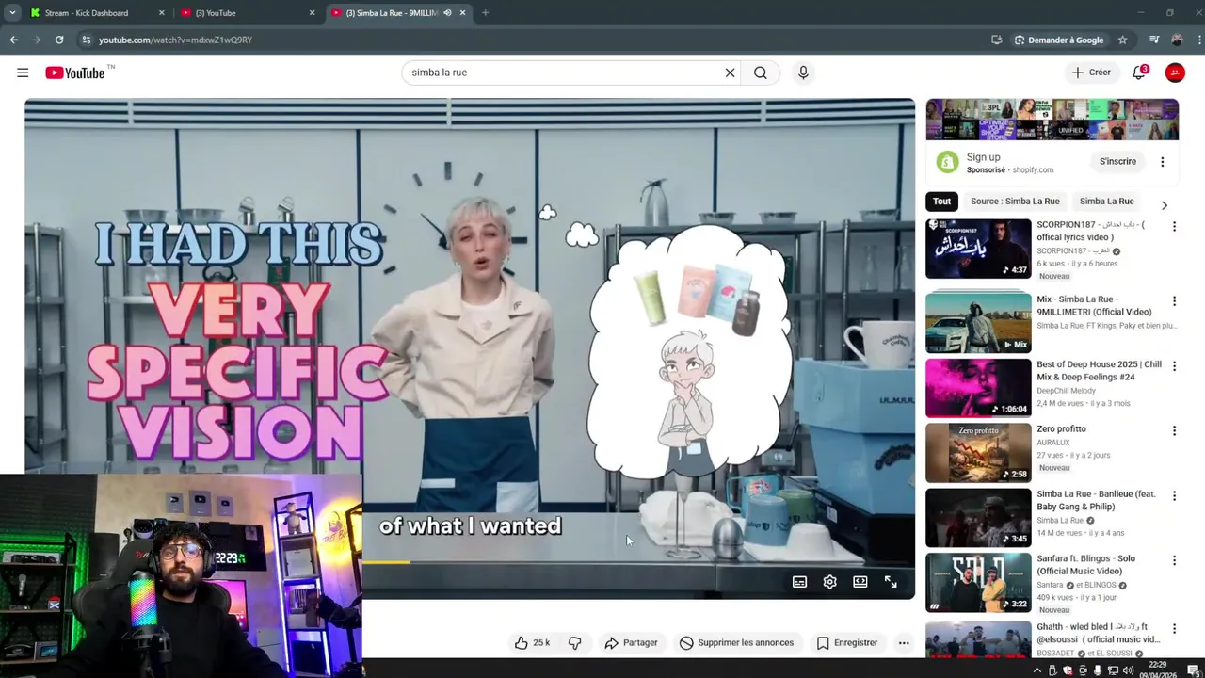
Task: Open a new browser tab
Action: point(485,13)
